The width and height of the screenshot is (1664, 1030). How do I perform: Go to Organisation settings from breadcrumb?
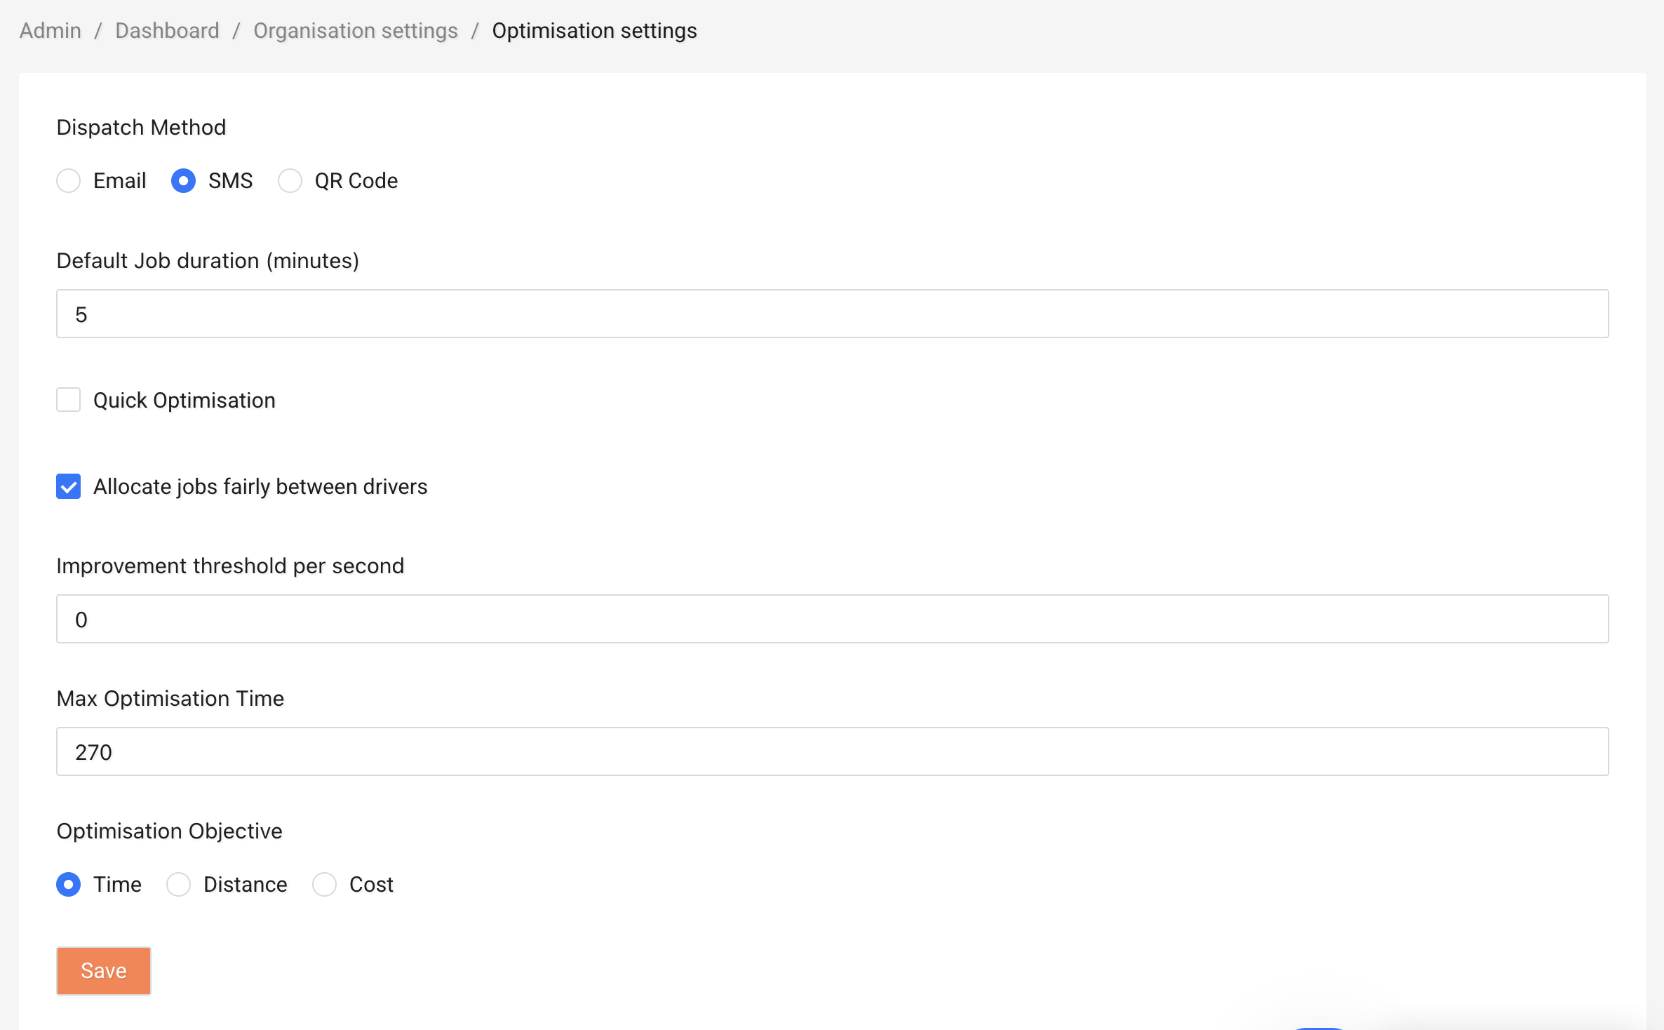click(355, 30)
